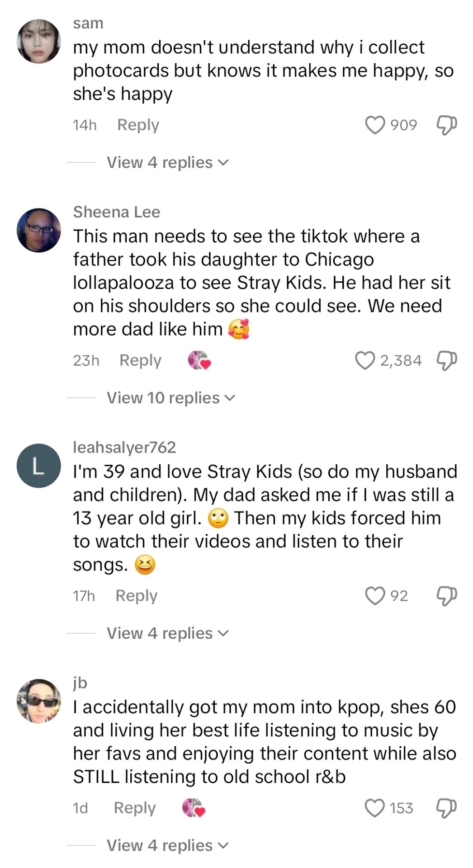Click the creator-liked heart badge under Sheena Lee's comment
Viewport: 473px width, 868px height.
pyautogui.click(x=198, y=360)
